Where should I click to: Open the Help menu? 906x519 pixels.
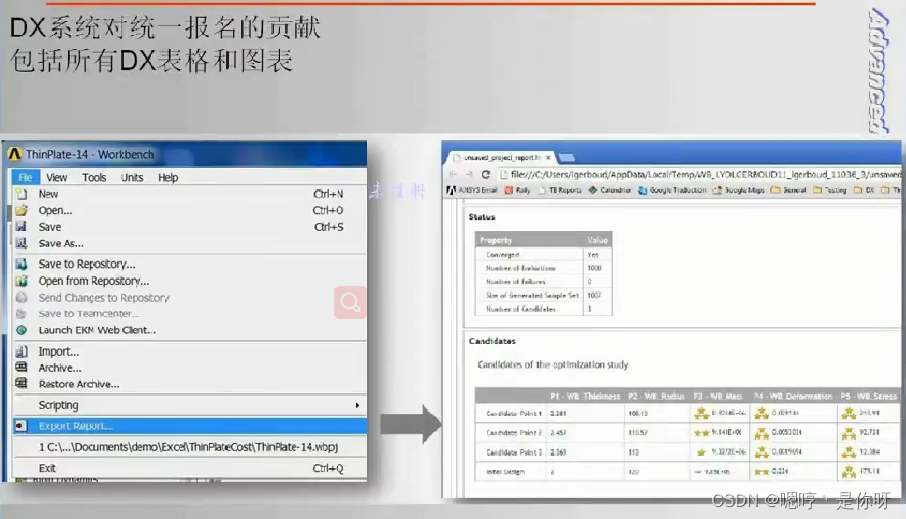point(168,177)
